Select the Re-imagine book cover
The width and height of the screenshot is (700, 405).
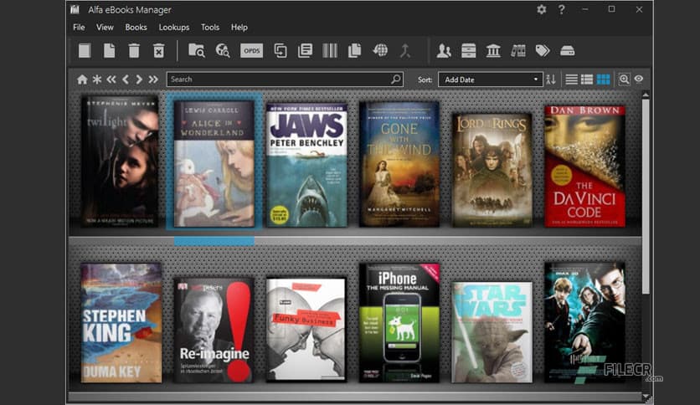[214, 330]
